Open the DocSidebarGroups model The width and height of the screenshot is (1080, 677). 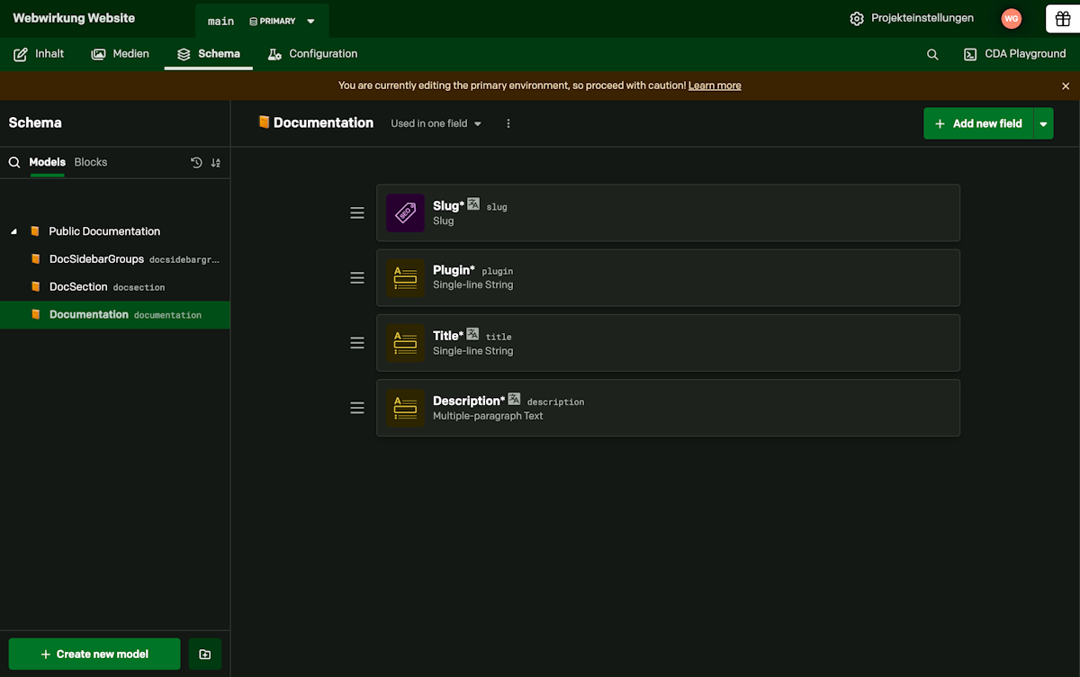[x=115, y=259]
